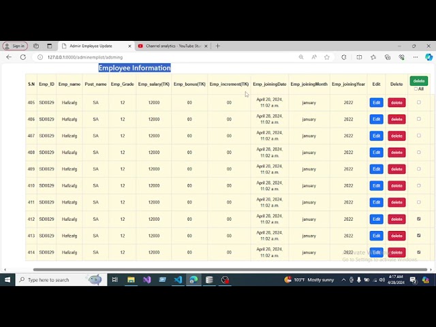Click the Sign in profile button

pyautogui.click(x=15, y=46)
